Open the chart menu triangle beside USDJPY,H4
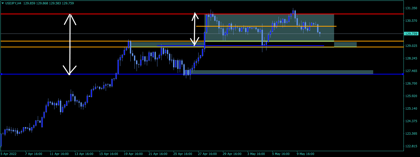 coord(3,3)
